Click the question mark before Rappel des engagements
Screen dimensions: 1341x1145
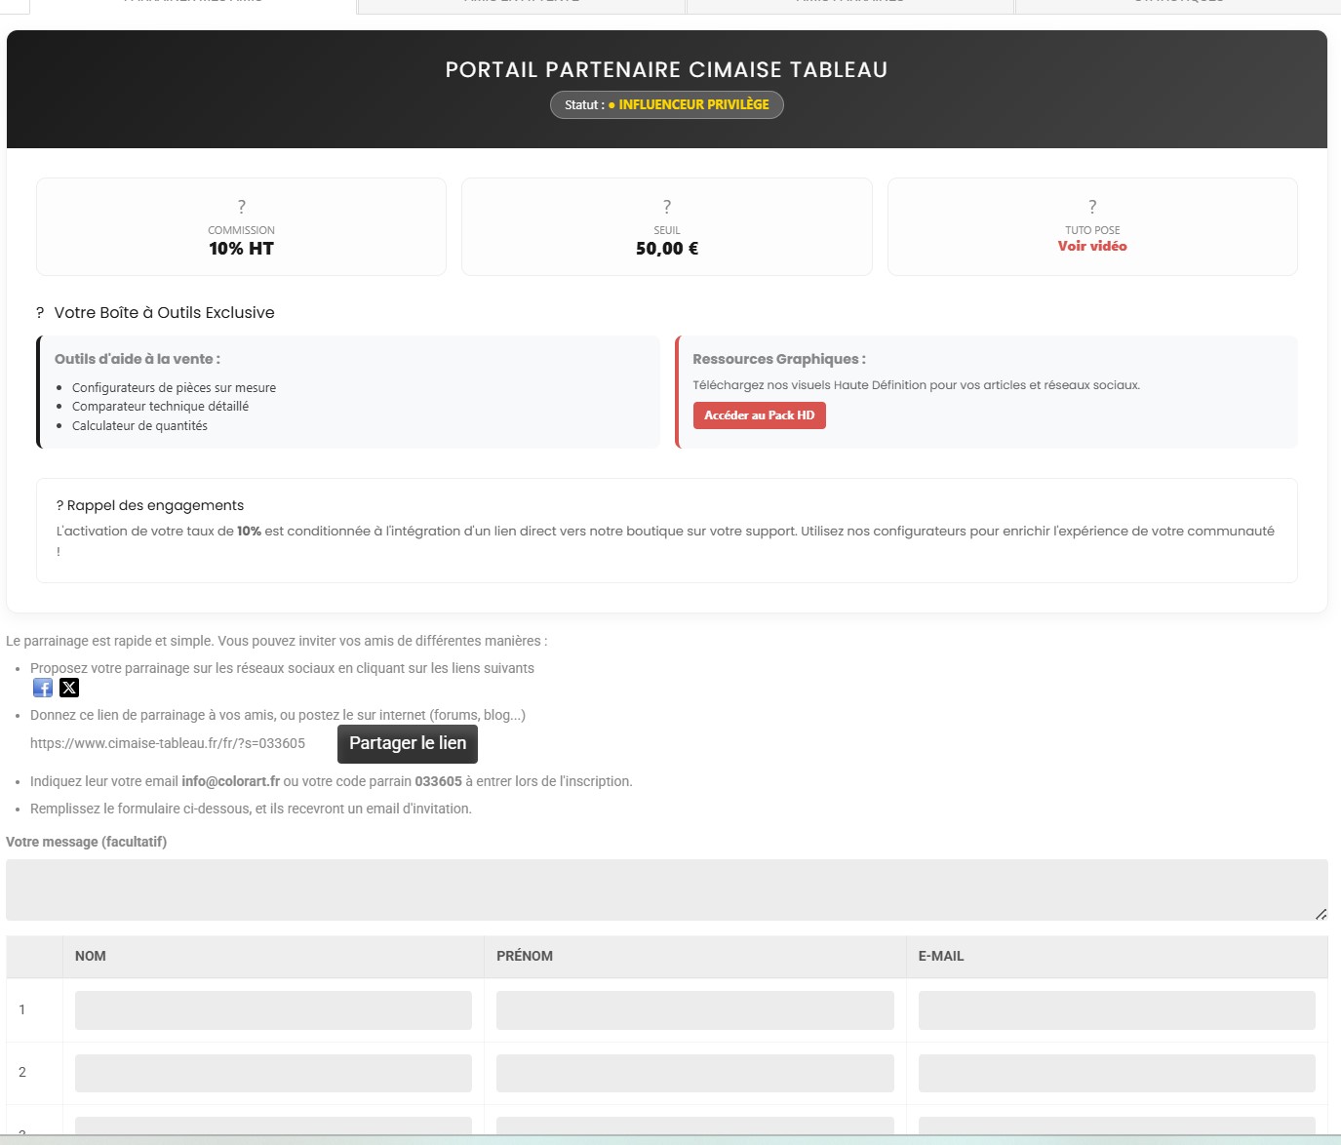pyautogui.click(x=62, y=504)
